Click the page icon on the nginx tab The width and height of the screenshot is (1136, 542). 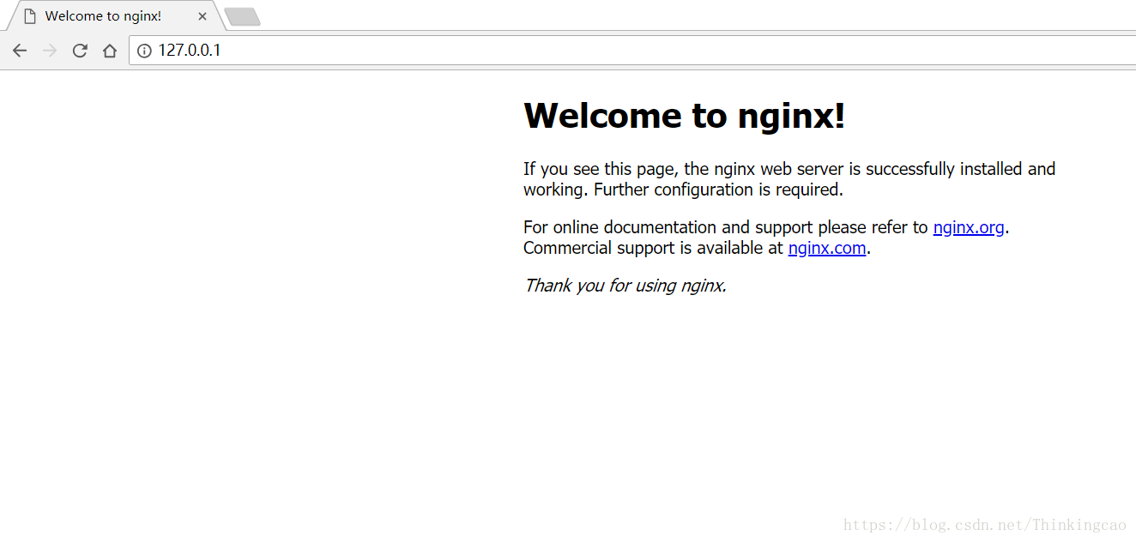pos(30,16)
